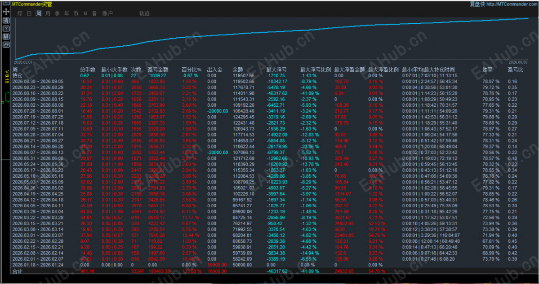
Task: Select row 2026.02.01 ~ 2026.02.07
Action: pos(38,259)
